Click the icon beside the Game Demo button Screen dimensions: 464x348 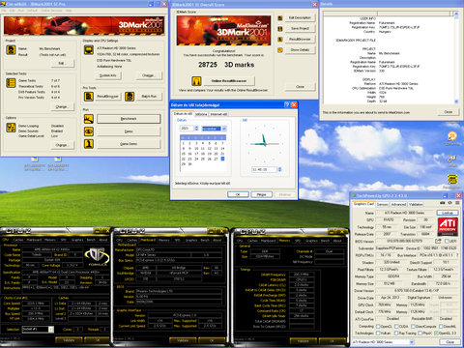tap(89, 144)
